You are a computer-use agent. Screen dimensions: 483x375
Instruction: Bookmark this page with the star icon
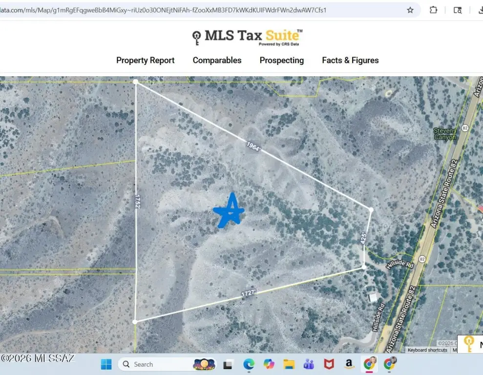click(410, 10)
